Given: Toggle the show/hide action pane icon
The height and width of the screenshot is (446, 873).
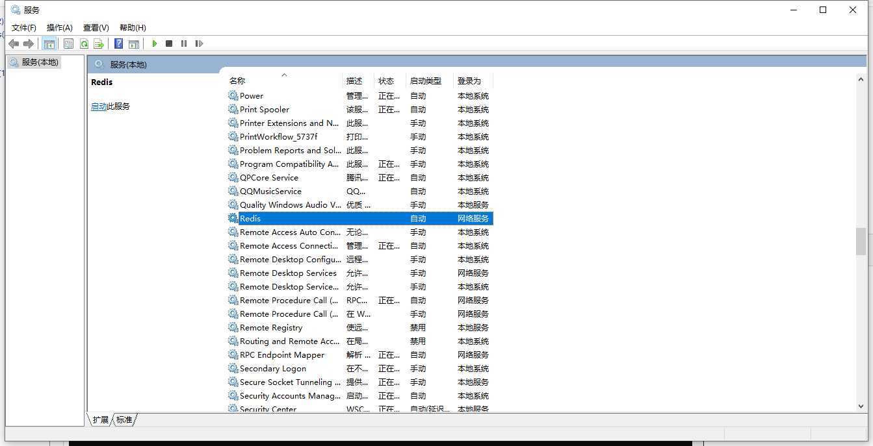Looking at the screenshot, I should [134, 43].
